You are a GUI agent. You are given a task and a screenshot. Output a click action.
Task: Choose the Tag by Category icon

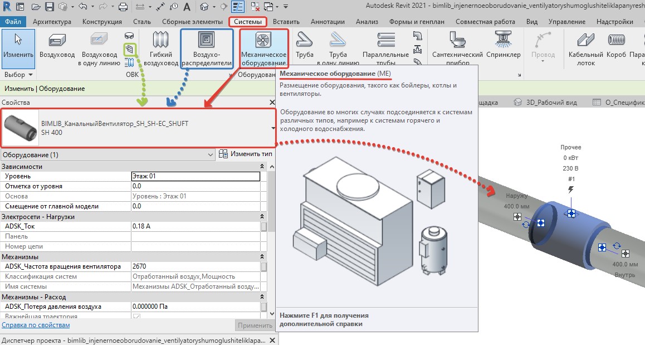click(x=174, y=7)
